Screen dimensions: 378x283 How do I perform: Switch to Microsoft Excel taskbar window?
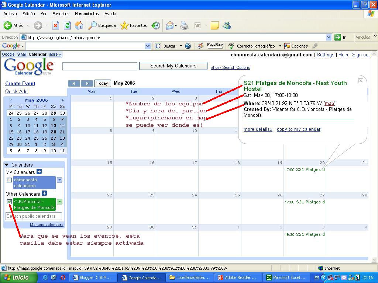[286, 277]
